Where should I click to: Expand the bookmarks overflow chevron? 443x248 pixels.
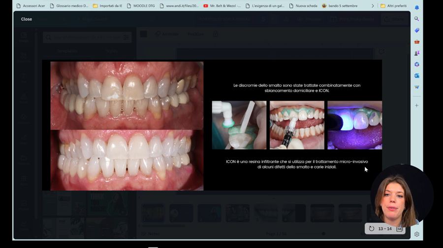point(373,5)
